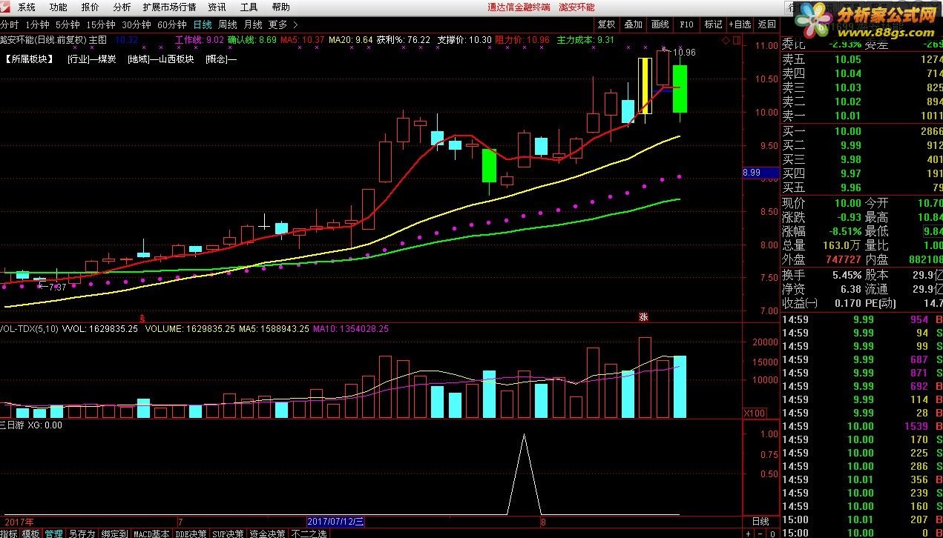Select the 指标 bottom tab

9,534
